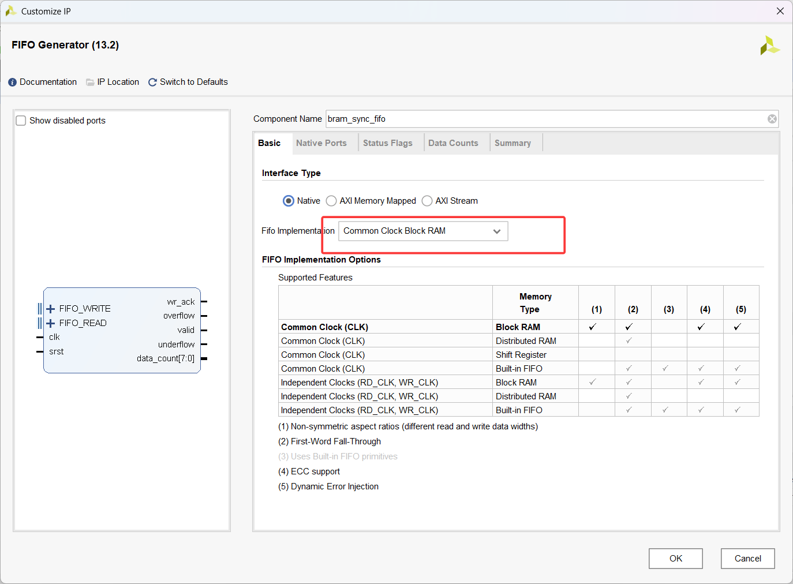Click the OK button
This screenshot has height=584, width=793.
[x=676, y=559]
